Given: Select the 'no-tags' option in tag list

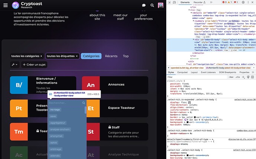Looking at the screenshot, I should tap(55, 110).
